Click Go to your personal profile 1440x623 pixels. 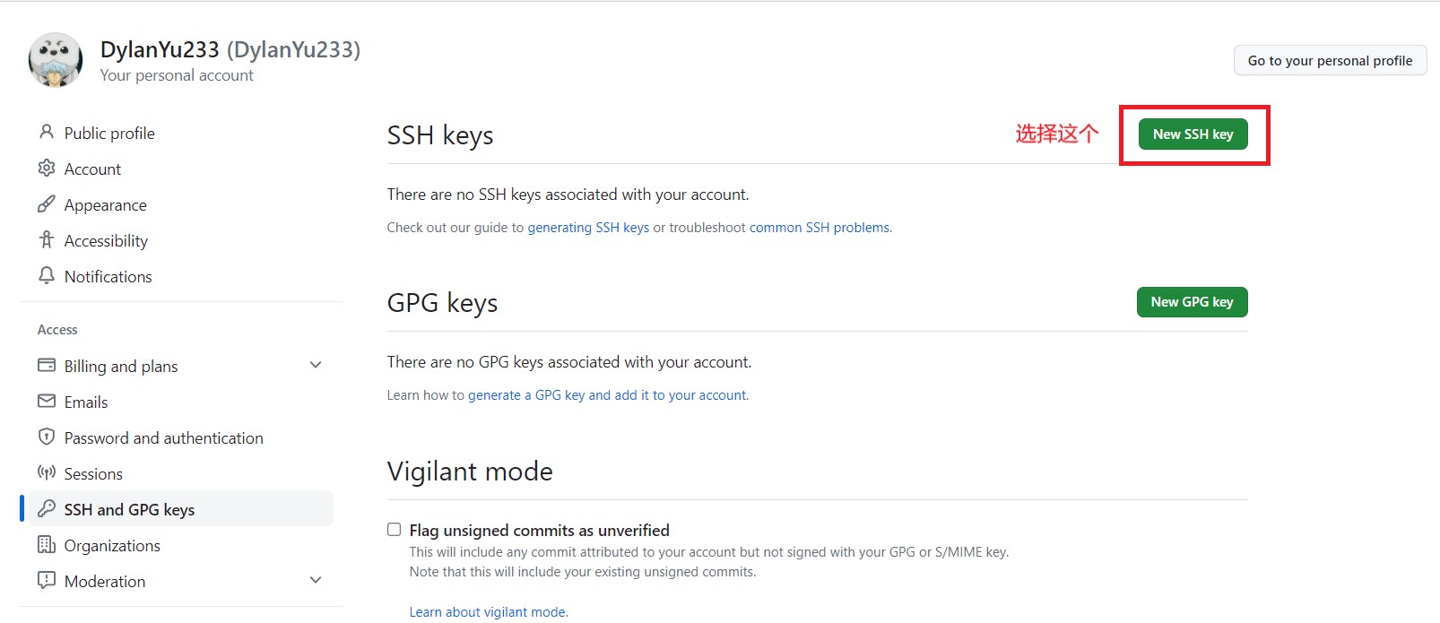(x=1330, y=60)
